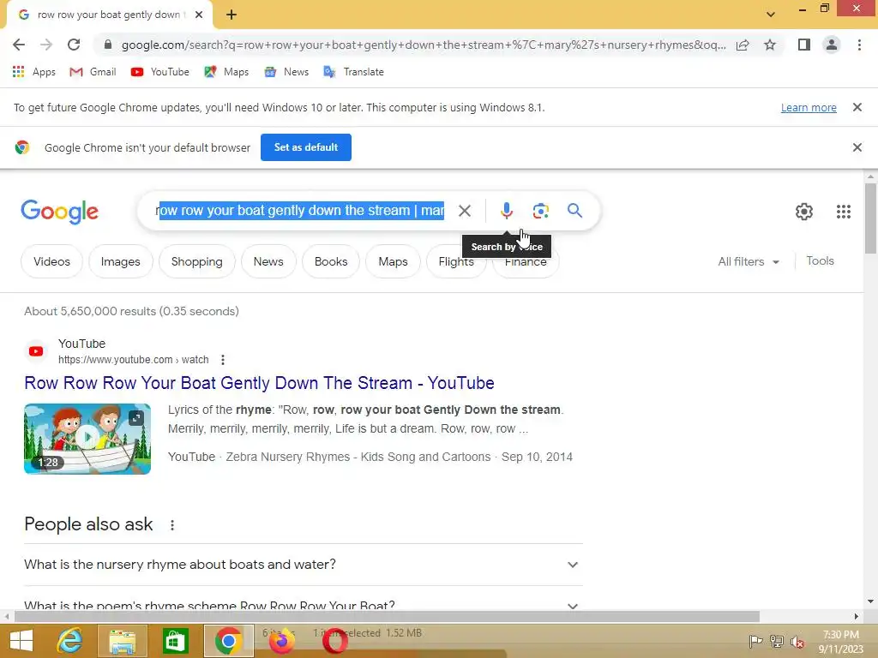Screen dimensions: 878x658
Task: Launch Firefox from taskbar
Action: 281,641
